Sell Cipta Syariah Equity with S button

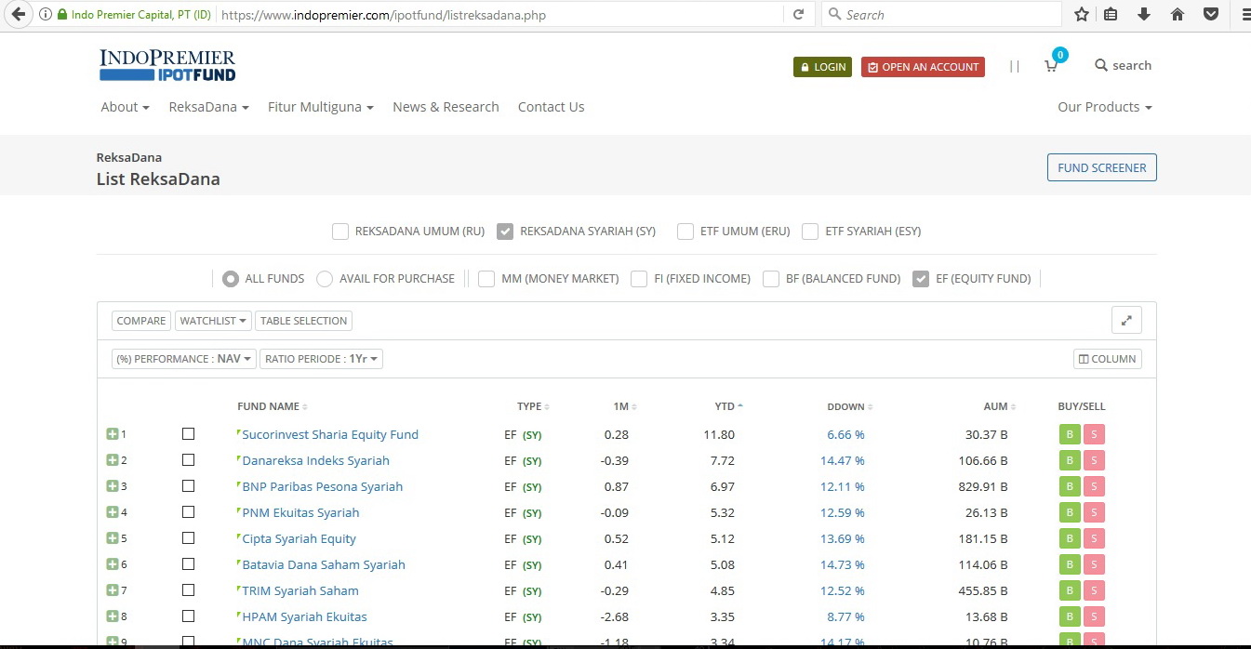[1094, 538]
